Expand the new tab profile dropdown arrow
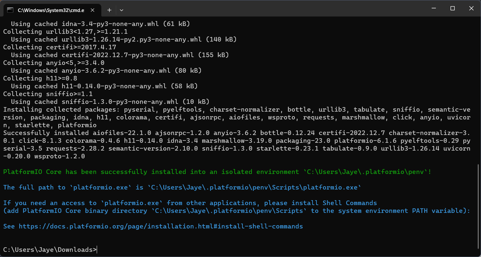Screen dimensions: 481x257 121,10
